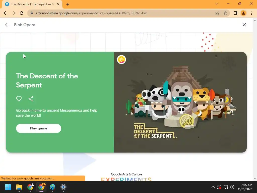Click the title The Descent of the Serpent
Image resolution: width=257 pixels, height=193 pixels.
[x=47, y=81]
